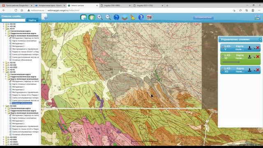This screenshot has width=263, height=148.
Task: Click the zoom in magnifier tool
Action: click(x=100, y=17)
